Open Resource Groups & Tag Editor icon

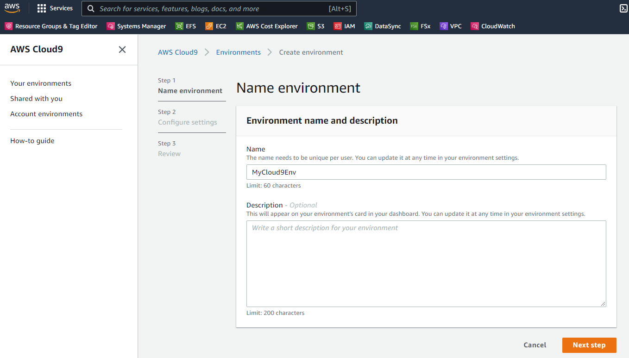click(x=8, y=26)
